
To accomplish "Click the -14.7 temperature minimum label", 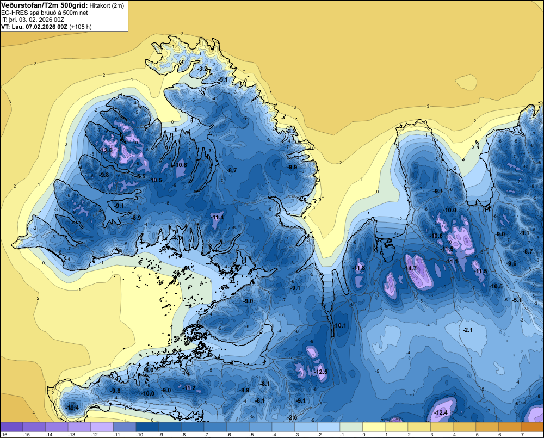I will click(410, 268).
